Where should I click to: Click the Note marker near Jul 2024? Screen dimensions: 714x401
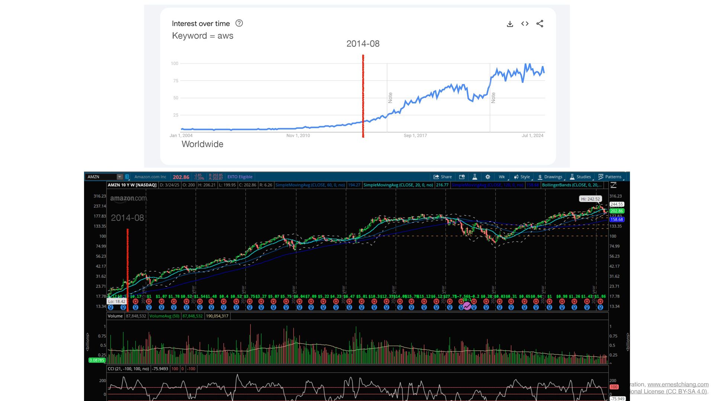493,98
